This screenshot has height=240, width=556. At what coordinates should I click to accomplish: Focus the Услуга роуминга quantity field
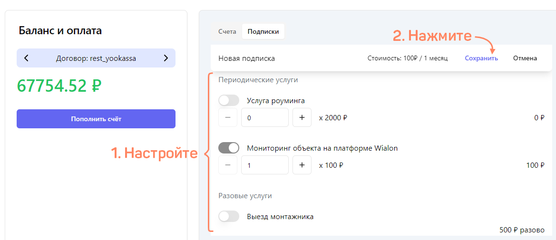click(x=265, y=117)
